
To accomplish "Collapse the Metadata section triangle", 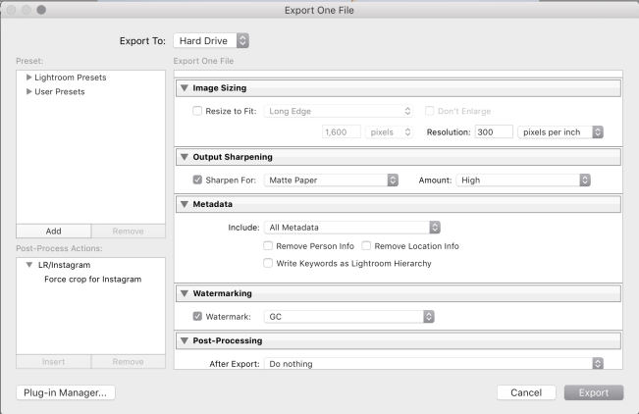I will (185, 204).
